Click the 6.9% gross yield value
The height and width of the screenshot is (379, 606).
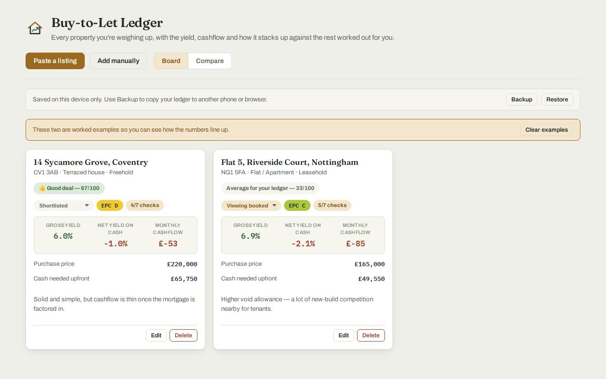tap(250, 236)
